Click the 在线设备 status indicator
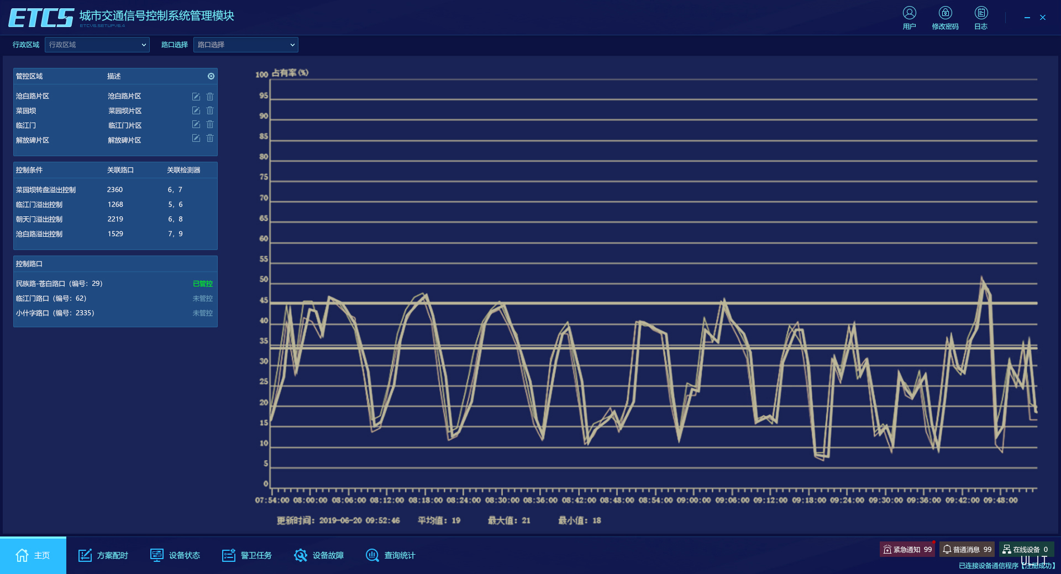1061x574 pixels. [1026, 549]
